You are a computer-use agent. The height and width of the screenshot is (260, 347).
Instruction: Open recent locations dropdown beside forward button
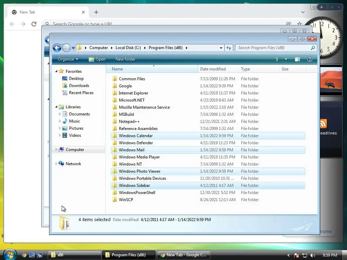[x=73, y=48]
